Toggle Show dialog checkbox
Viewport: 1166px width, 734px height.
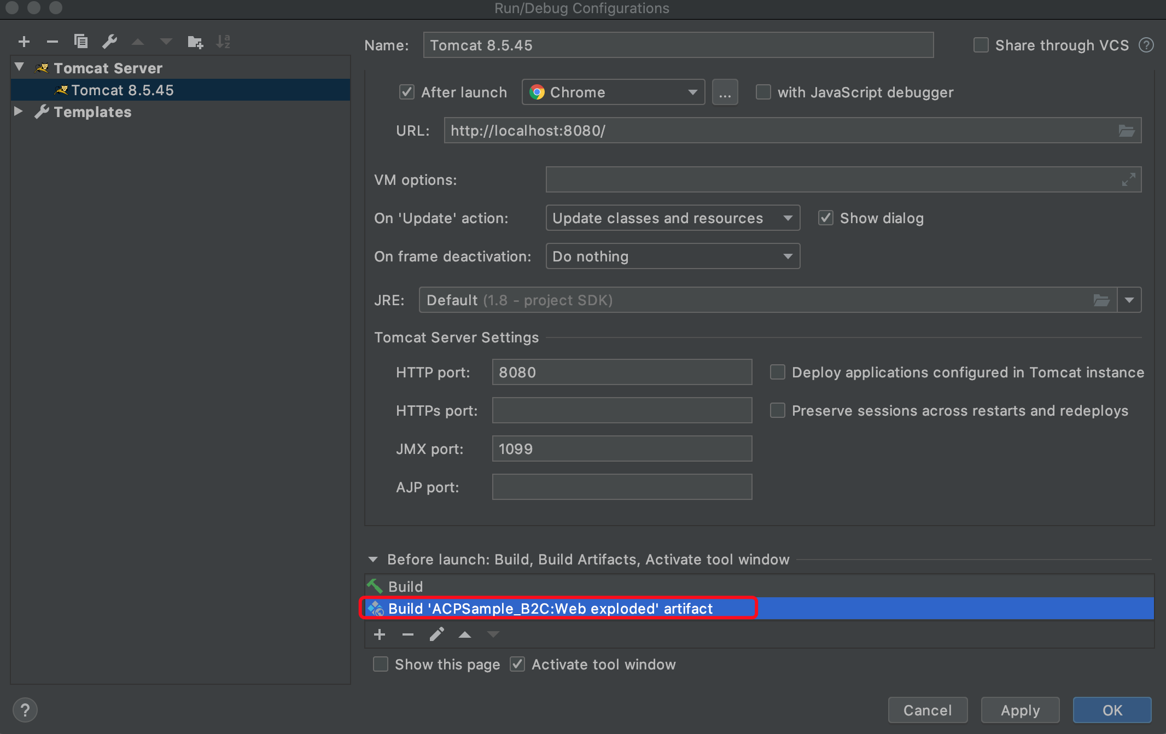826,218
